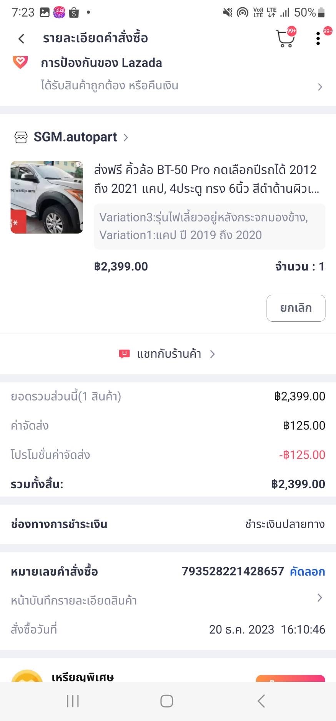Tap the SGM.autopart shop name
This screenshot has width=336, height=721.
(x=75, y=137)
